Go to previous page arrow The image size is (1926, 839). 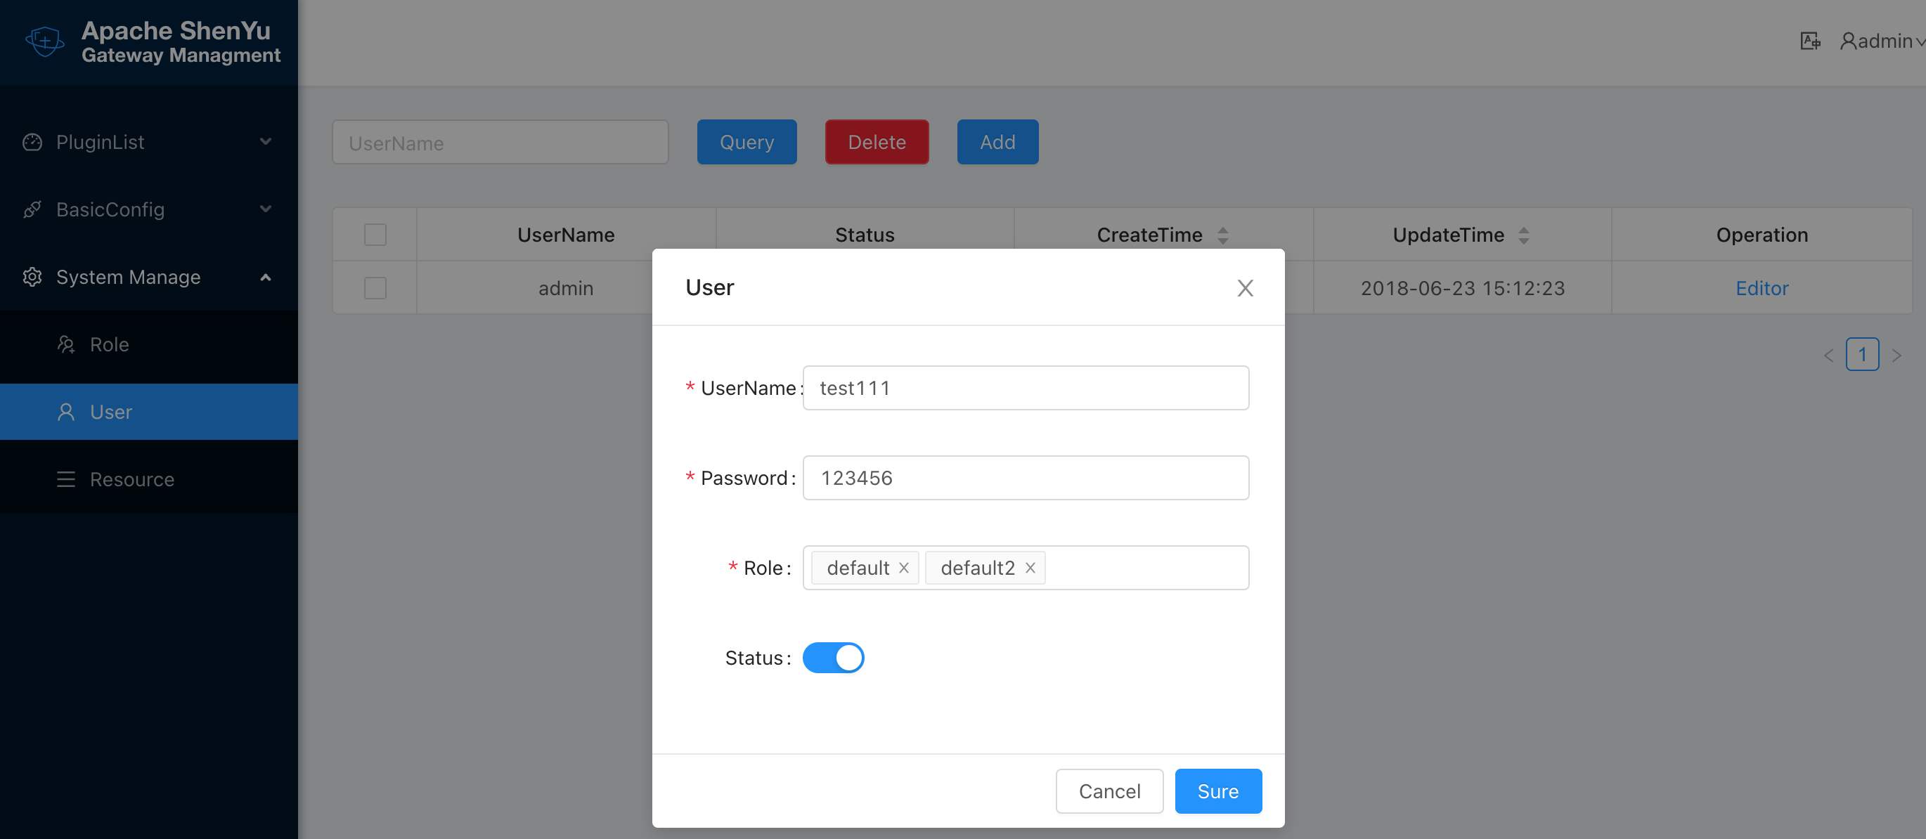(1829, 355)
